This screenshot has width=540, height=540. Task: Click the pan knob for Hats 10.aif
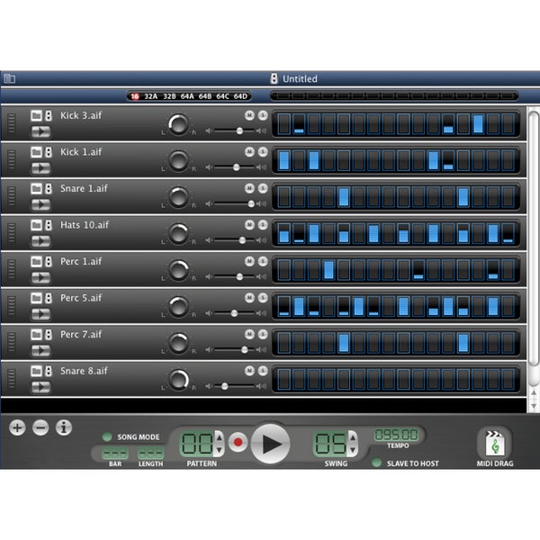[x=178, y=233]
